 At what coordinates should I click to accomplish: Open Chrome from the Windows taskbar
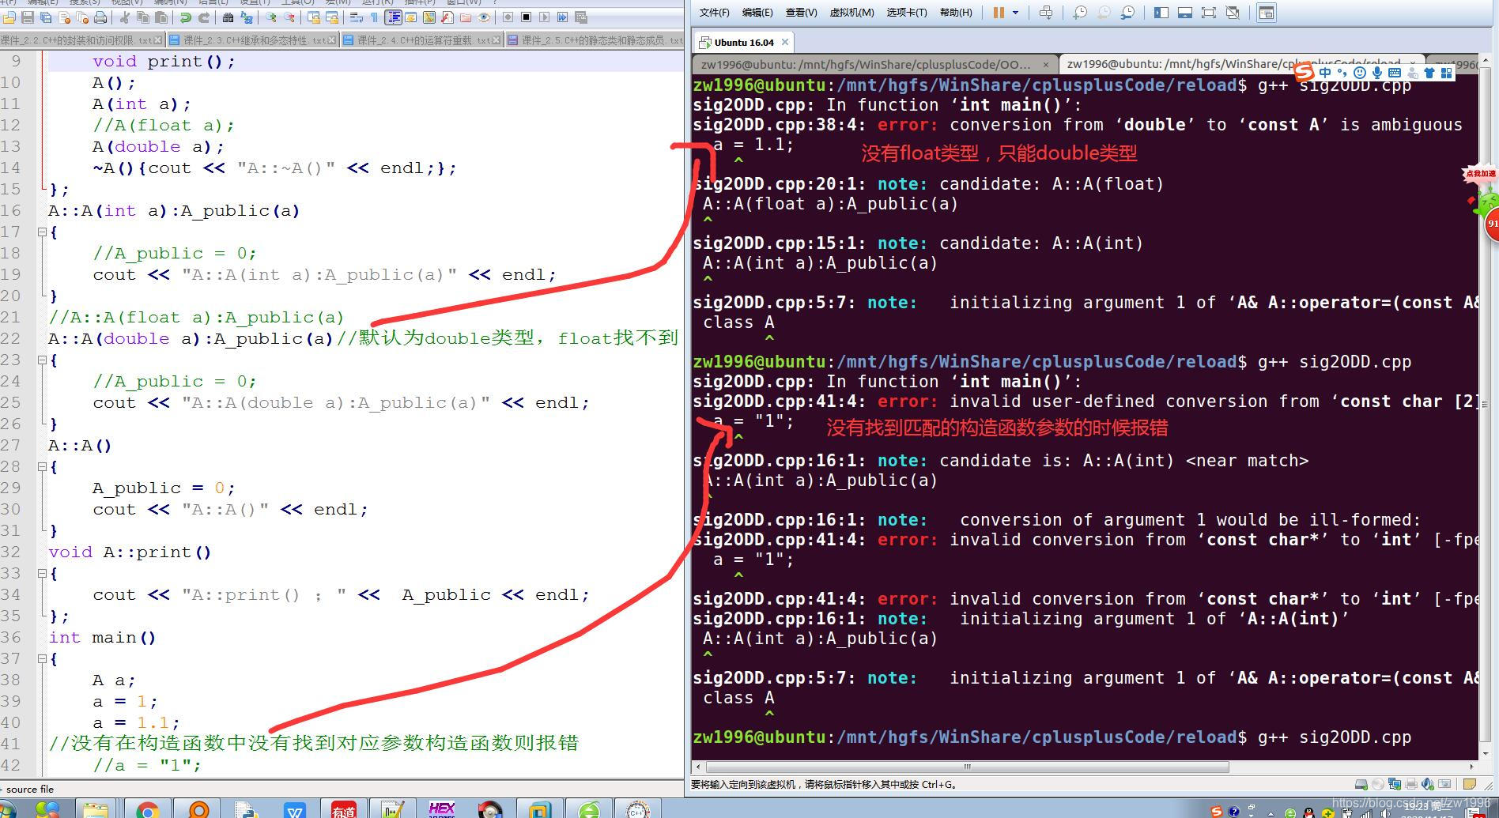[147, 809]
